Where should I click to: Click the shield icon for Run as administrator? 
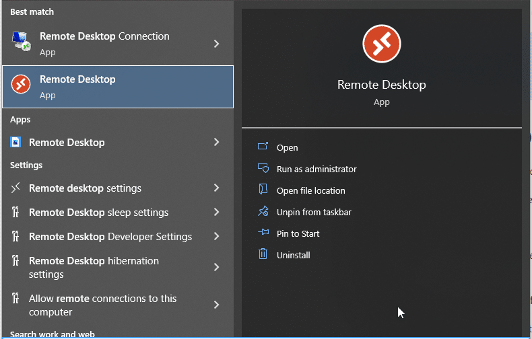coord(263,168)
